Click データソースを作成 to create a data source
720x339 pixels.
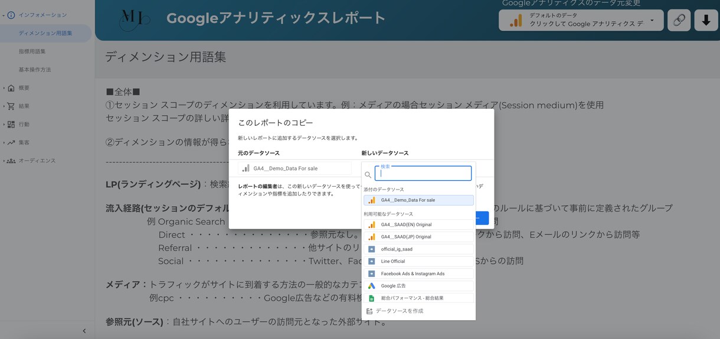click(400, 311)
